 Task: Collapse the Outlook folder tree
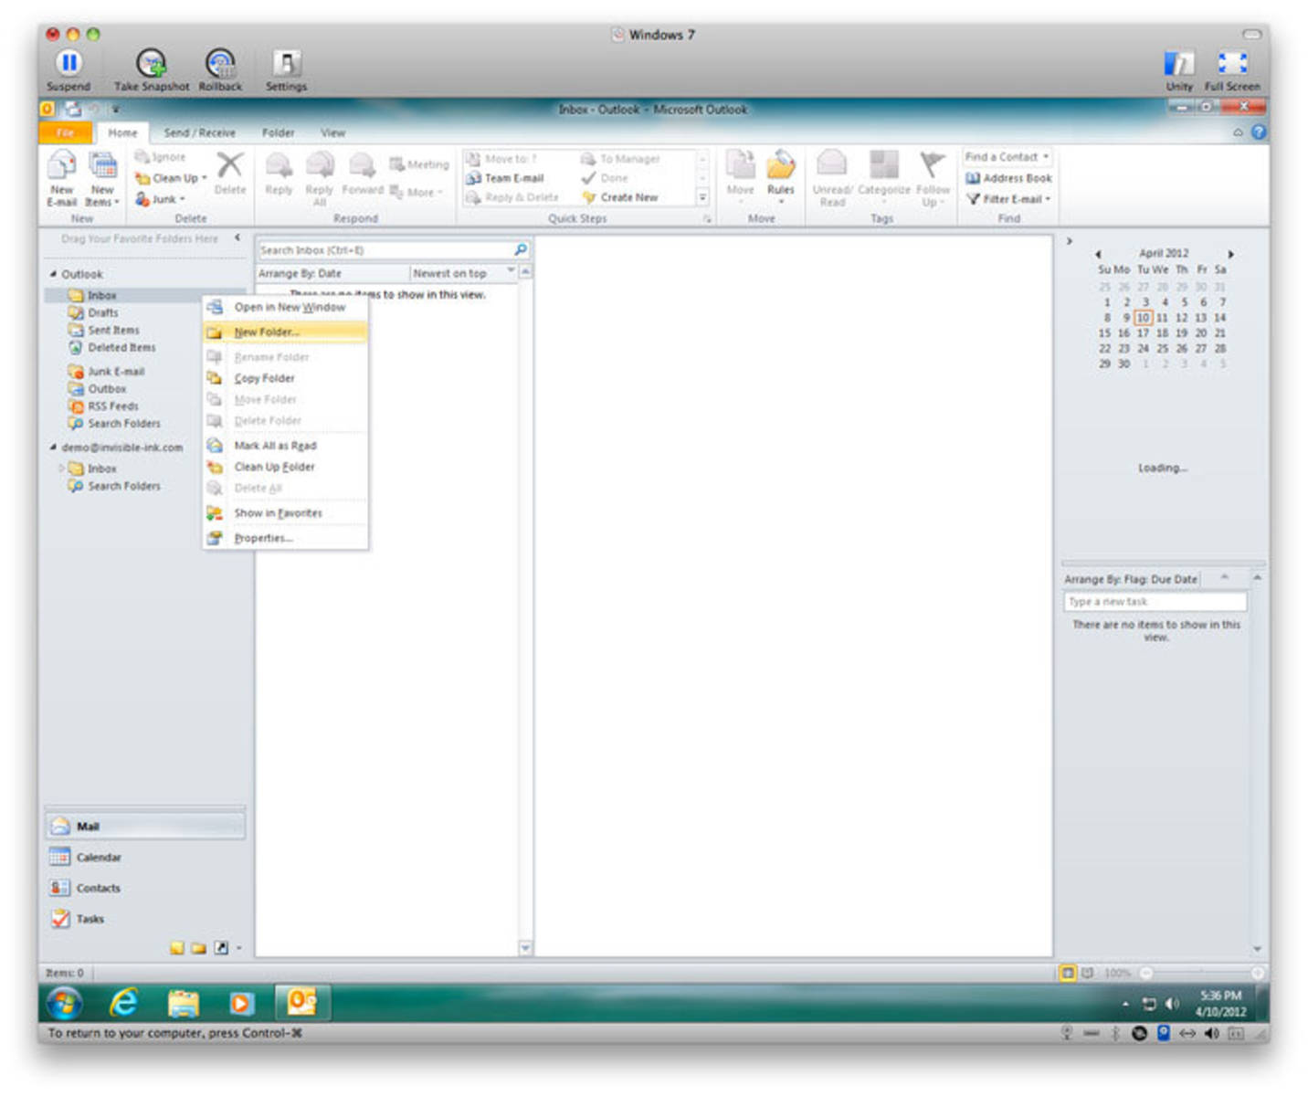coord(53,274)
